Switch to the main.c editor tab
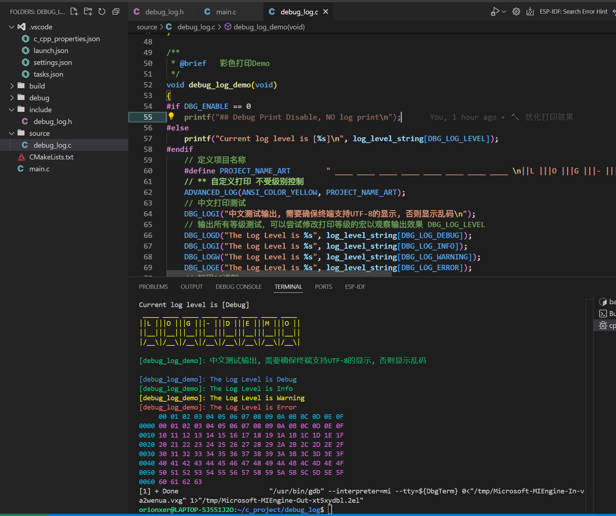Screen dimensions: 616x516 point(231,12)
